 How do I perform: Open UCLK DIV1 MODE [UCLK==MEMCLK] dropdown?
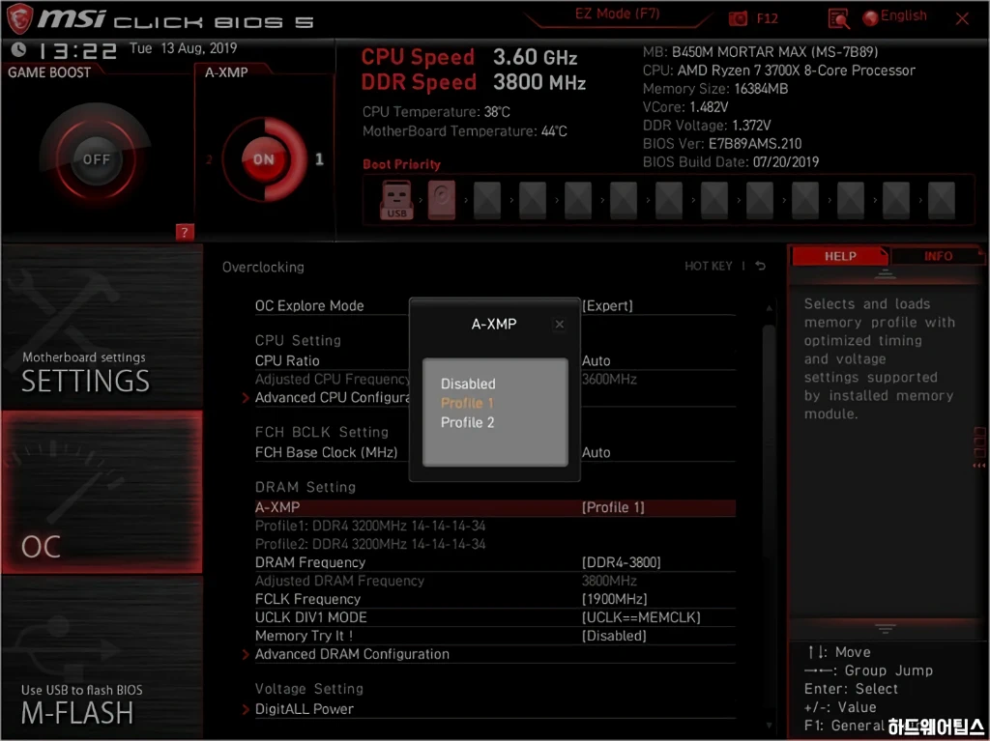[x=641, y=617]
